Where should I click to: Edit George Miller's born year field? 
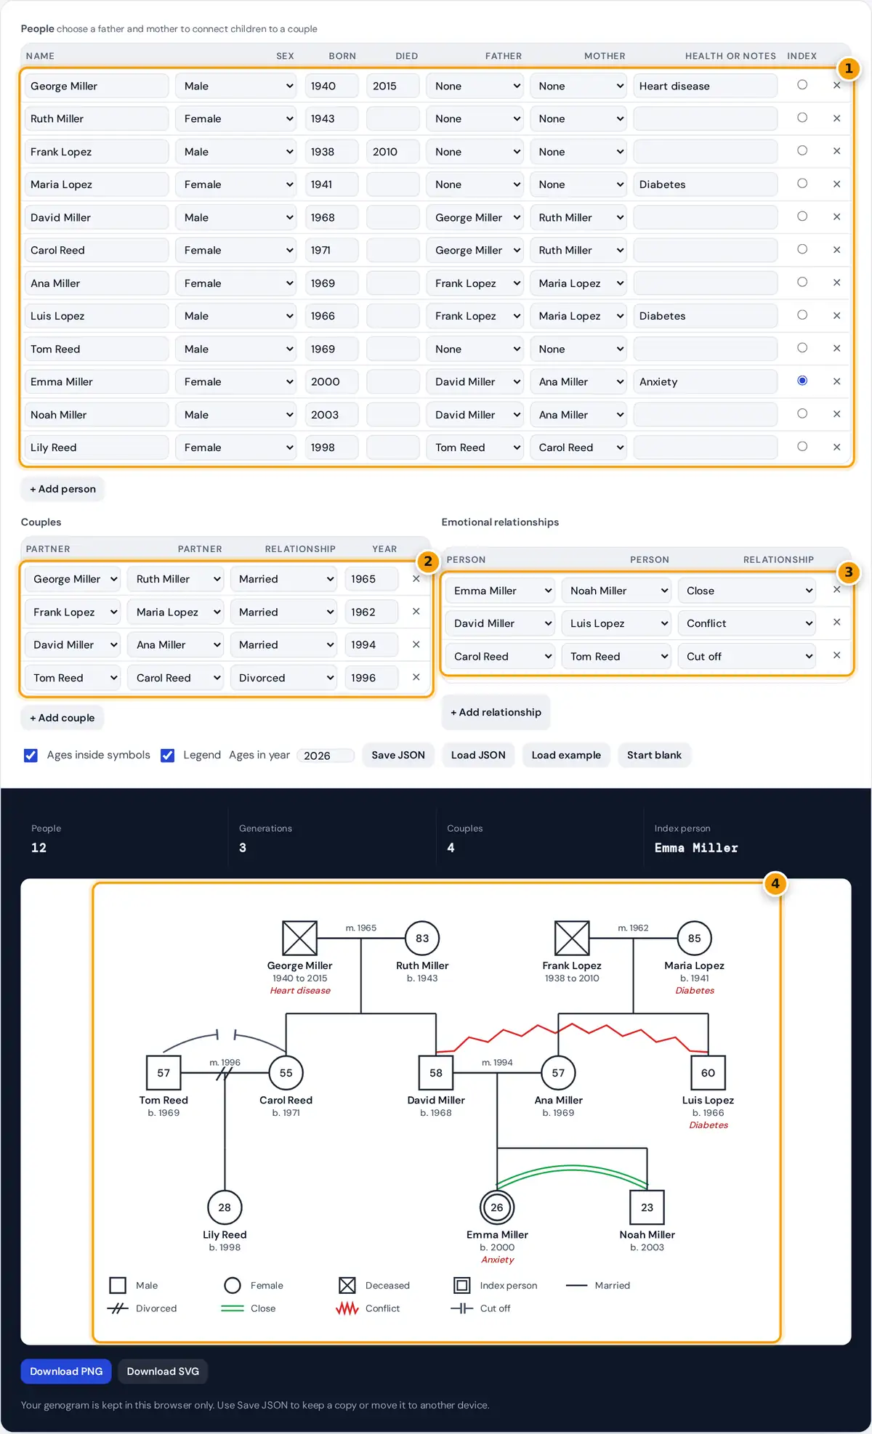point(331,86)
